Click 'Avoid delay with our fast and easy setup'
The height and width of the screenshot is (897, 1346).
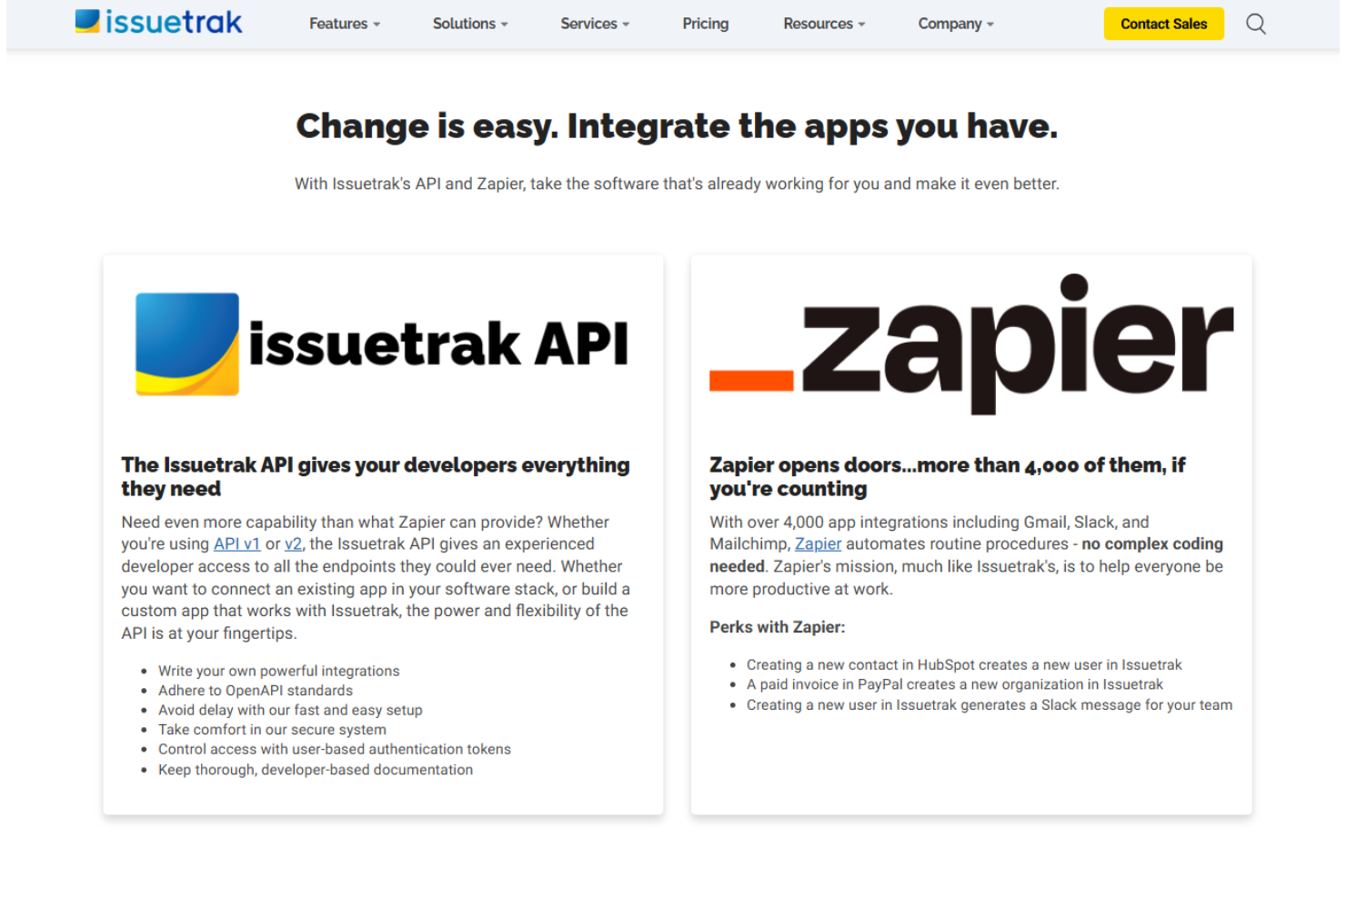(290, 710)
